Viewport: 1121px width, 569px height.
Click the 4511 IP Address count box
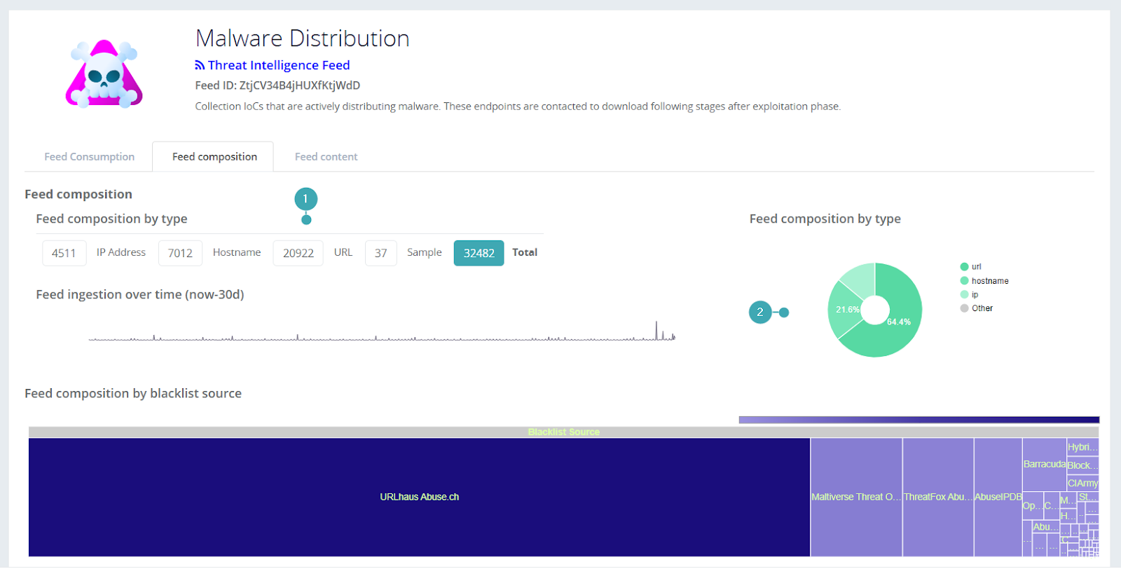(64, 253)
